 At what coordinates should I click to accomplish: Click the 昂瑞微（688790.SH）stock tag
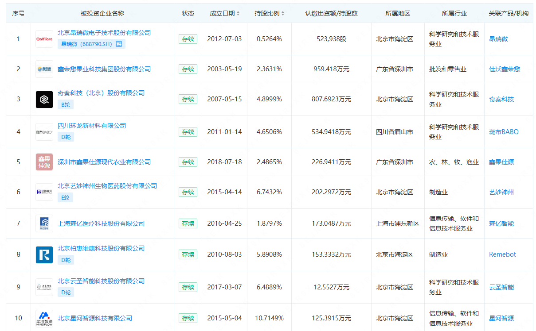coord(91,44)
